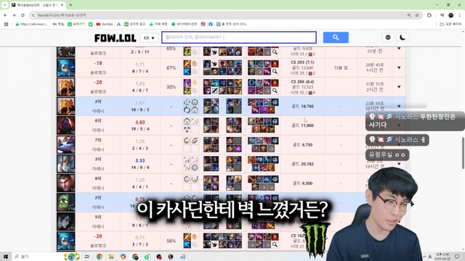The width and height of the screenshot is (465, 261).
Task: Click champion portrait in the 2/4/3 row
Action: click(x=66, y=145)
